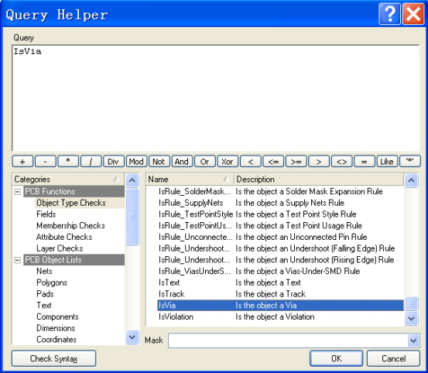Sort the list by Description column
The height and width of the screenshot is (373, 428).
point(319,180)
